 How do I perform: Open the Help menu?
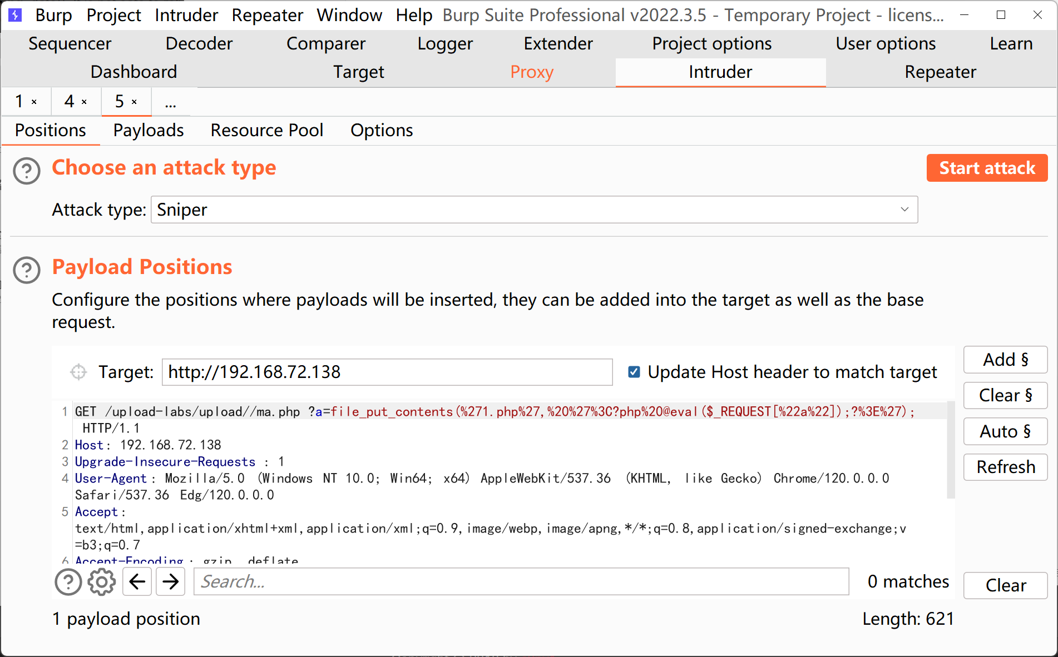(414, 15)
